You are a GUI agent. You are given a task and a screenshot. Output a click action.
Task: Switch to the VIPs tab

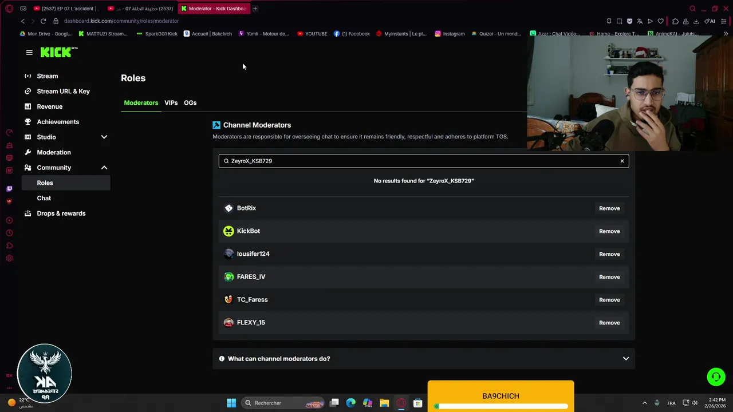pyautogui.click(x=171, y=103)
